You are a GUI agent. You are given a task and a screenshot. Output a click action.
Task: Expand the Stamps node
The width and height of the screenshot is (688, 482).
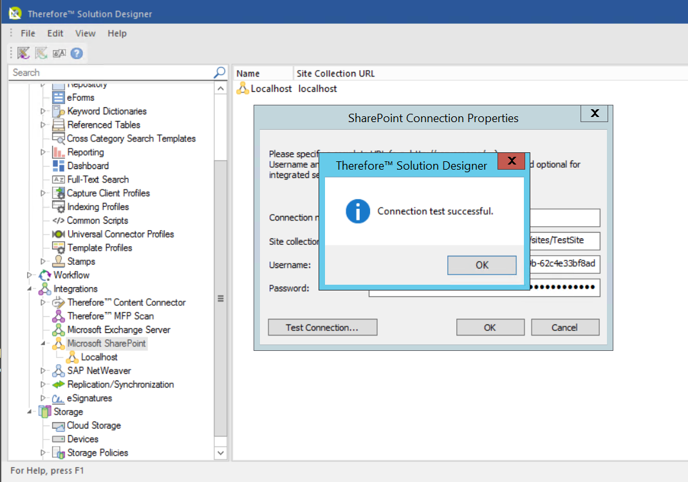(42, 261)
